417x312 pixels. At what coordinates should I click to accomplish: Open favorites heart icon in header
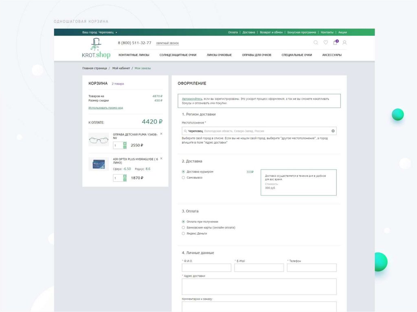(x=325, y=43)
